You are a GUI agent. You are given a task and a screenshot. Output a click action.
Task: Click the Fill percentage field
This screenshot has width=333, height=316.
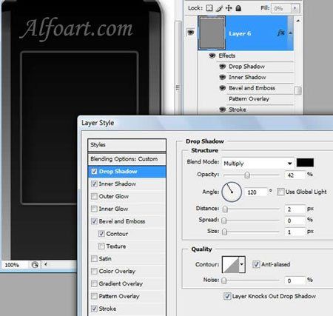click(x=281, y=8)
